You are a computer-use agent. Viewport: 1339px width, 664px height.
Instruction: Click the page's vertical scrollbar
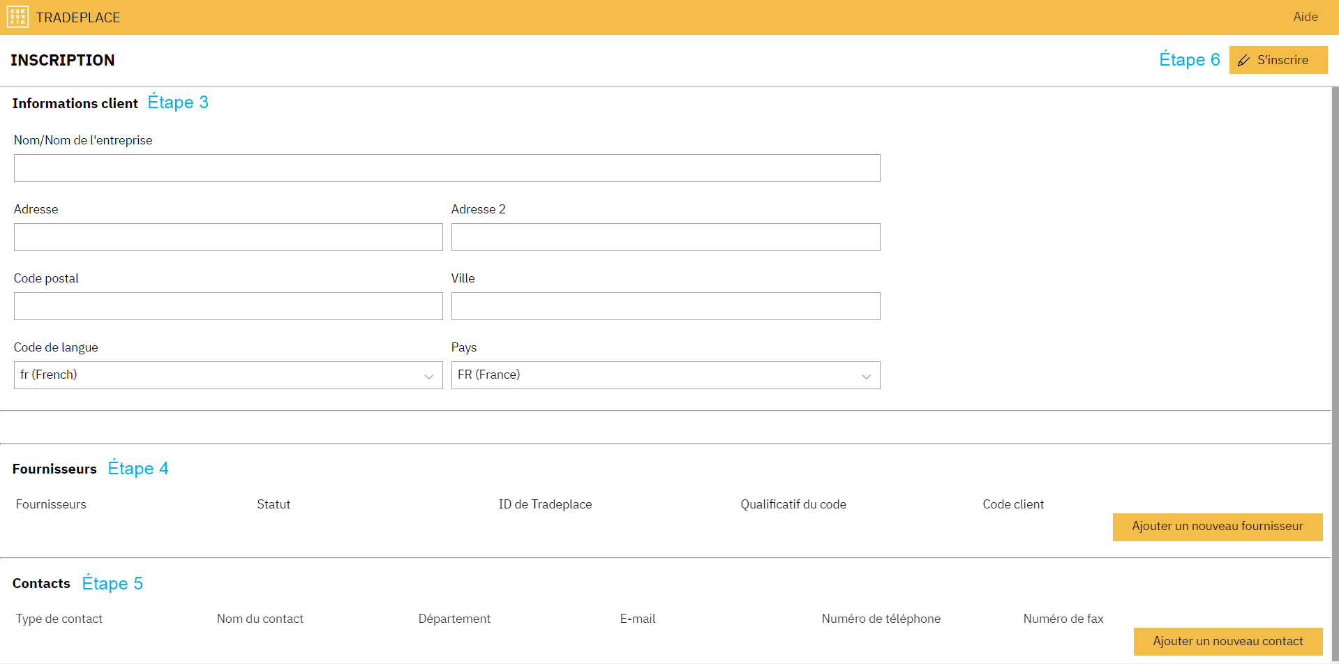1335,349
